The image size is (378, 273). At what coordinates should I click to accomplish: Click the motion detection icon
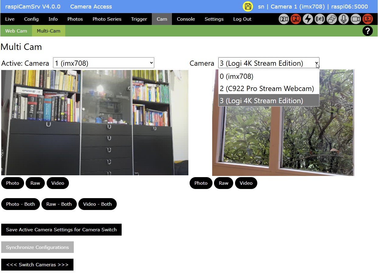[x=319, y=19]
